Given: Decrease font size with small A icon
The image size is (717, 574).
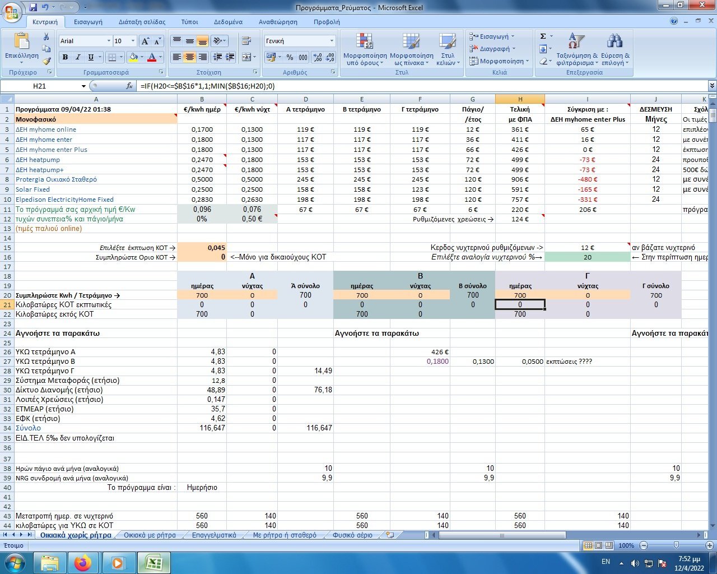Looking at the screenshot, I should tap(157, 41).
